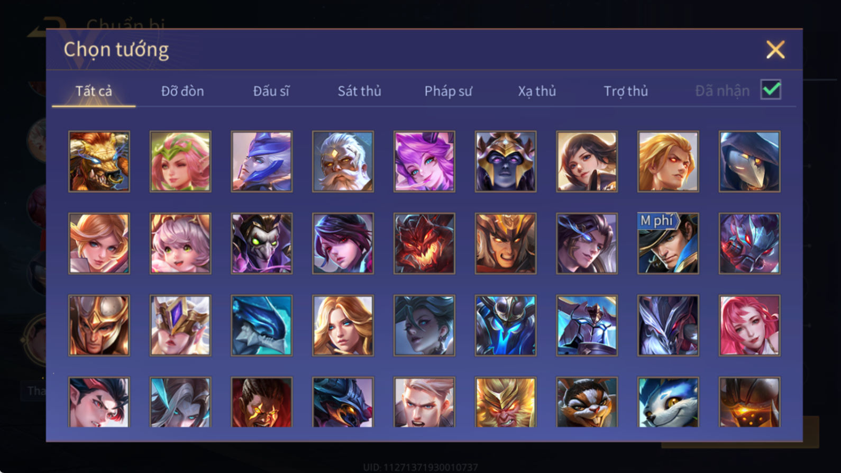Open the Đấu sĩ tab
841x473 pixels.
[271, 91]
